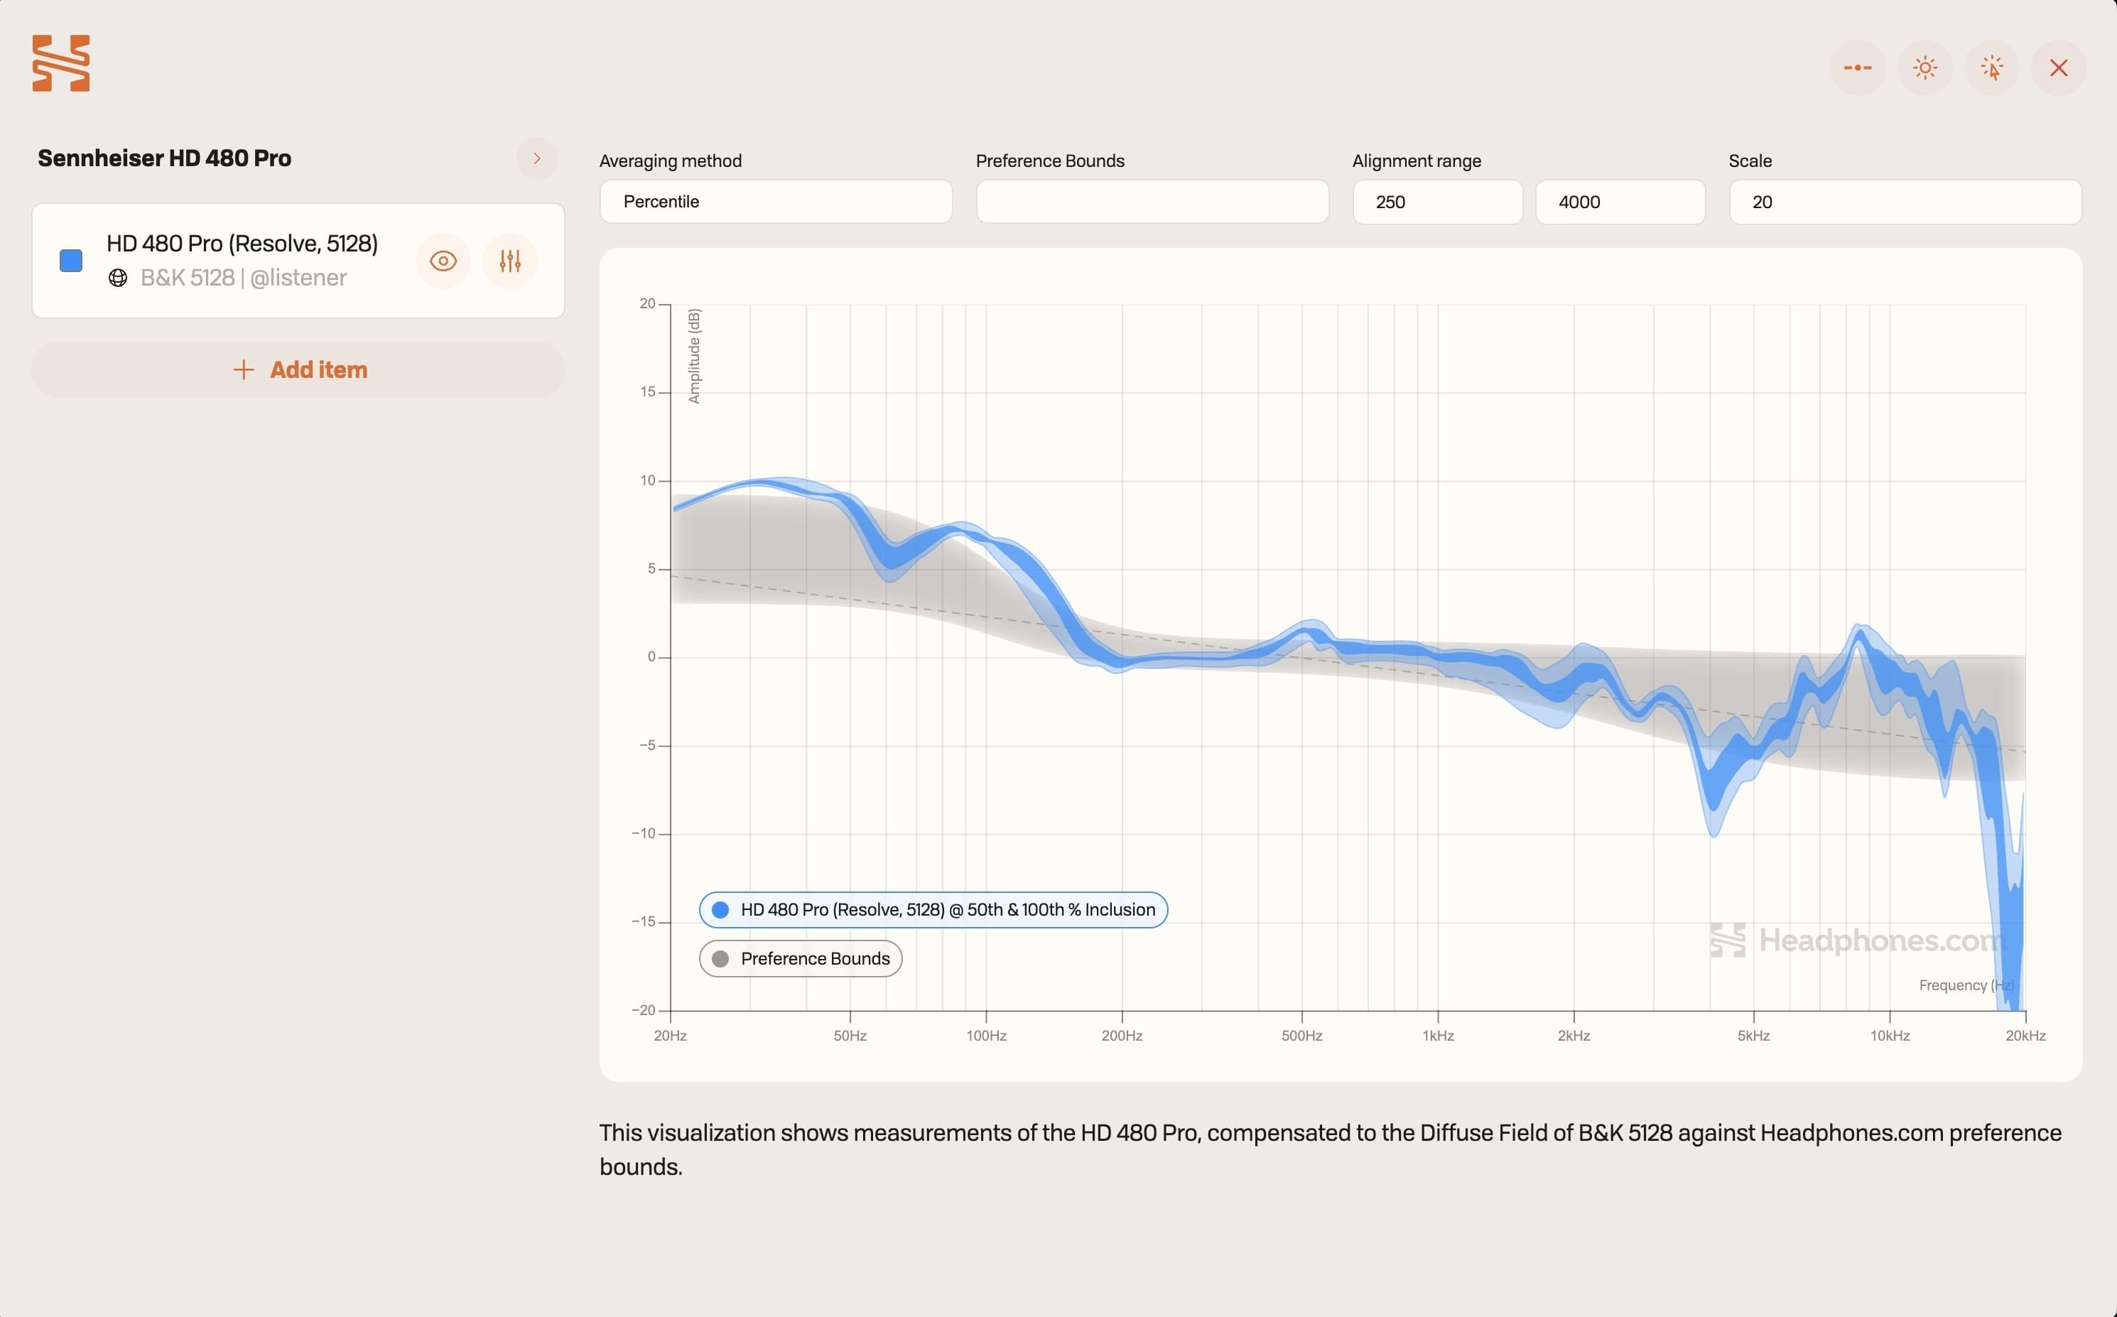Click the 10kHz axis label
The image size is (2117, 1317).
1890,1036
